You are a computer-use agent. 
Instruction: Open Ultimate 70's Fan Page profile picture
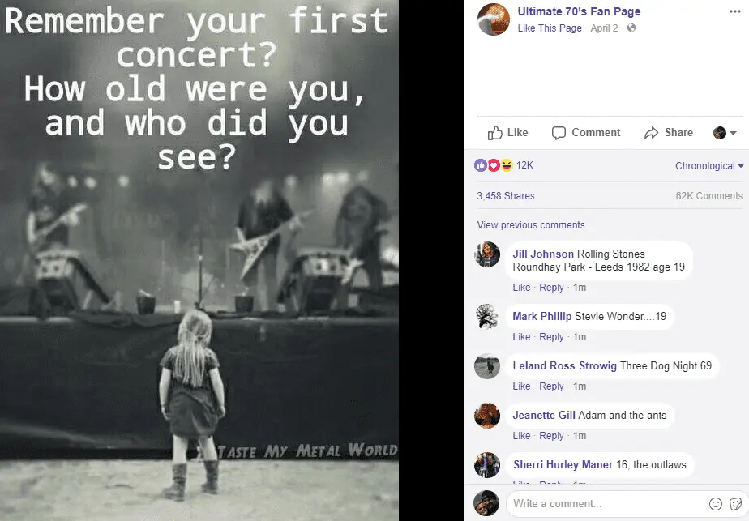tap(494, 19)
